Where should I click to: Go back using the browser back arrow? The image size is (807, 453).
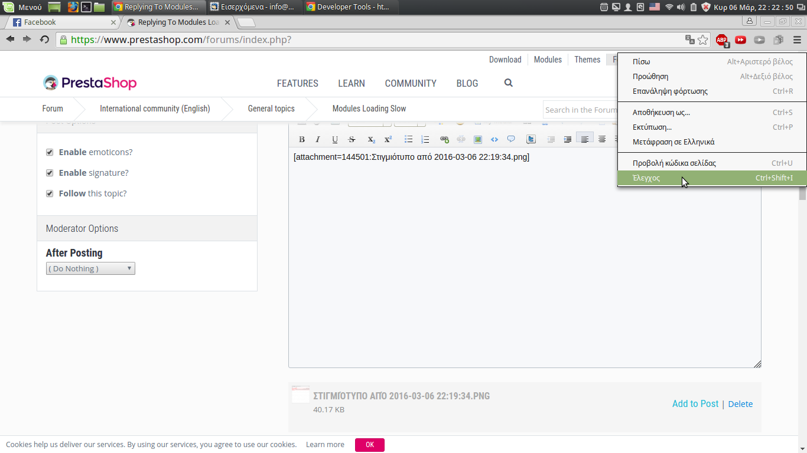click(11, 39)
